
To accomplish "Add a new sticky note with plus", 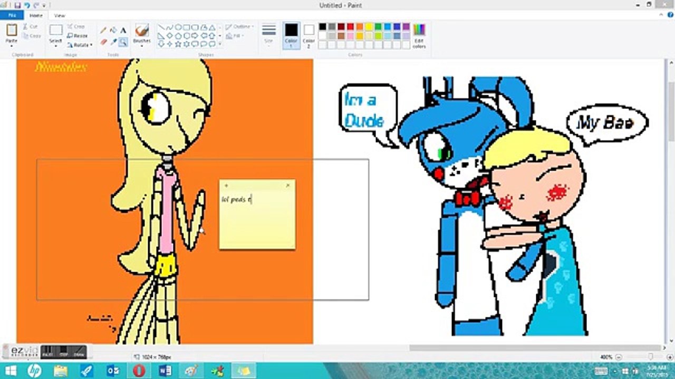I will tap(226, 185).
